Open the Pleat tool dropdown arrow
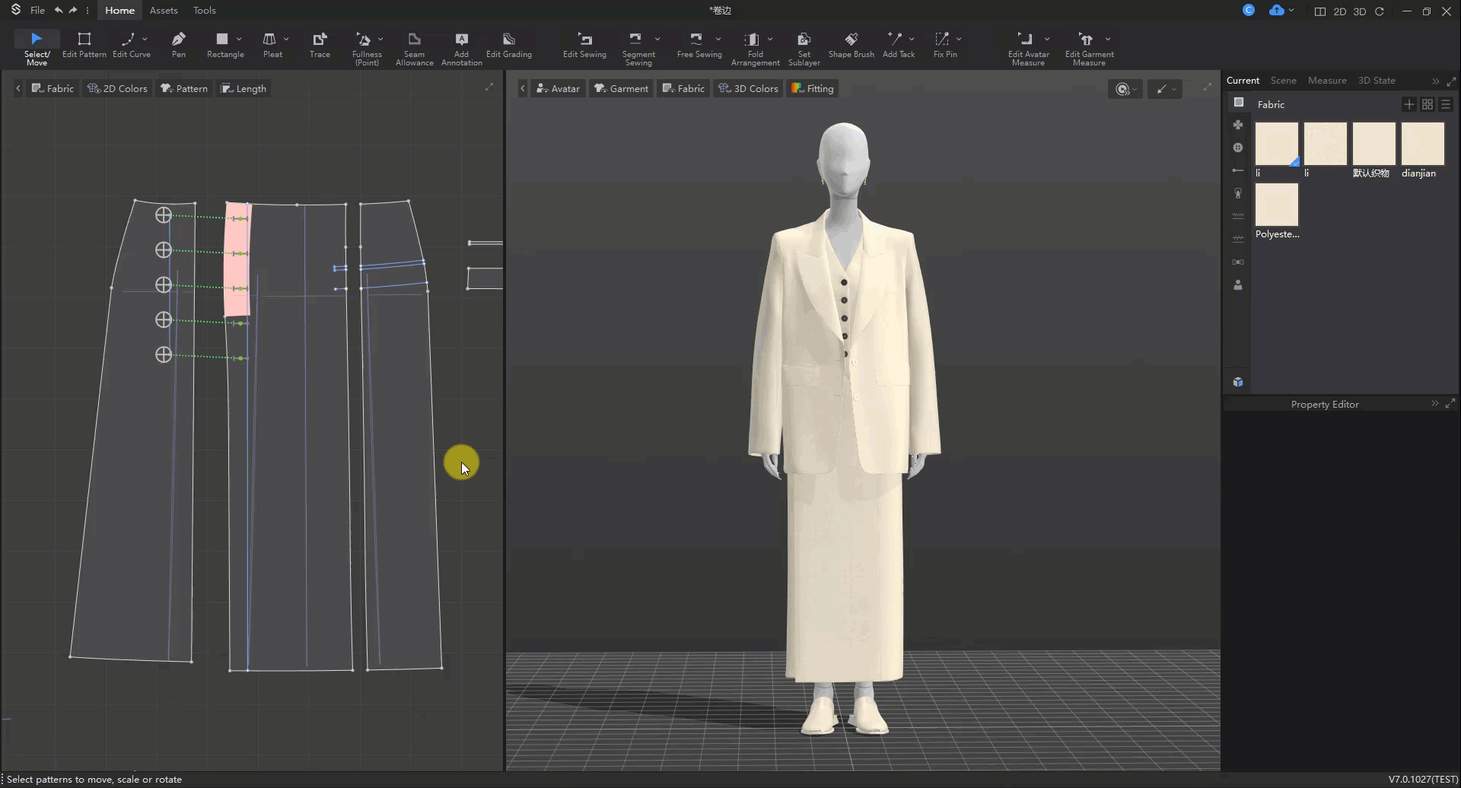Image resolution: width=1461 pixels, height=788 pixels. [286, 39]
